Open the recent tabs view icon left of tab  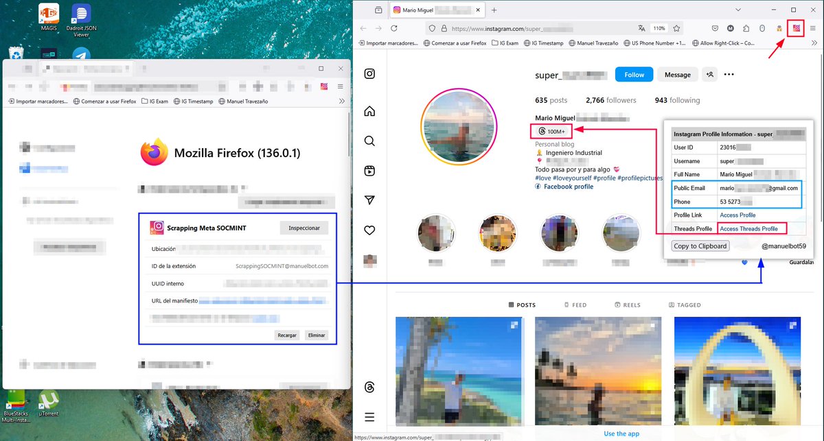(378, 10)
